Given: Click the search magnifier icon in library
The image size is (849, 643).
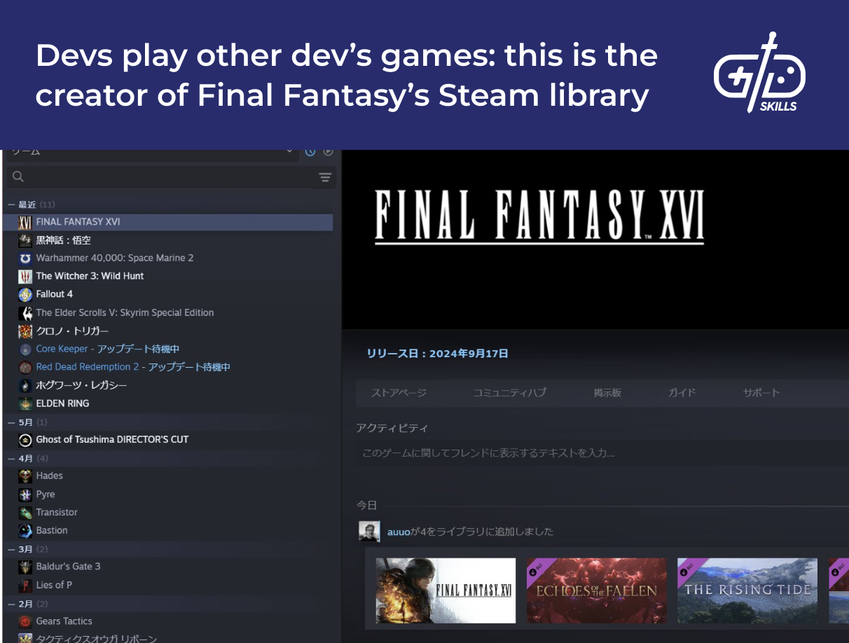Looking at the screenshot, I should (x=19, y=177).
